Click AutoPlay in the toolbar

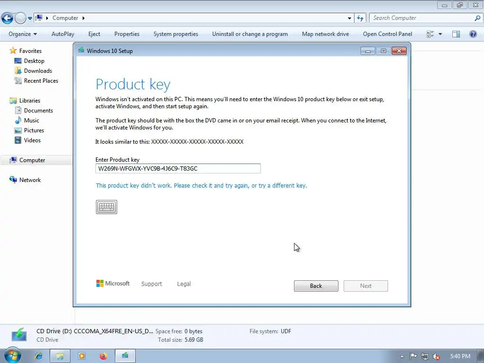tap(63, 34)
